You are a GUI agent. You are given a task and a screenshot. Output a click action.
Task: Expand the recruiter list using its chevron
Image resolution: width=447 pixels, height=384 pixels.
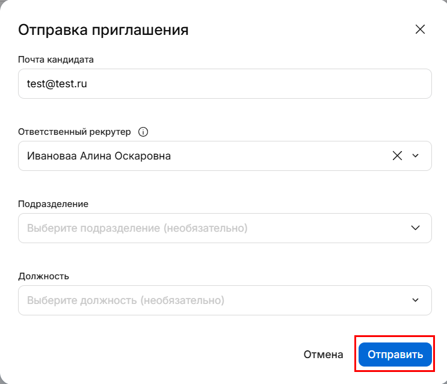coord(415,156)
